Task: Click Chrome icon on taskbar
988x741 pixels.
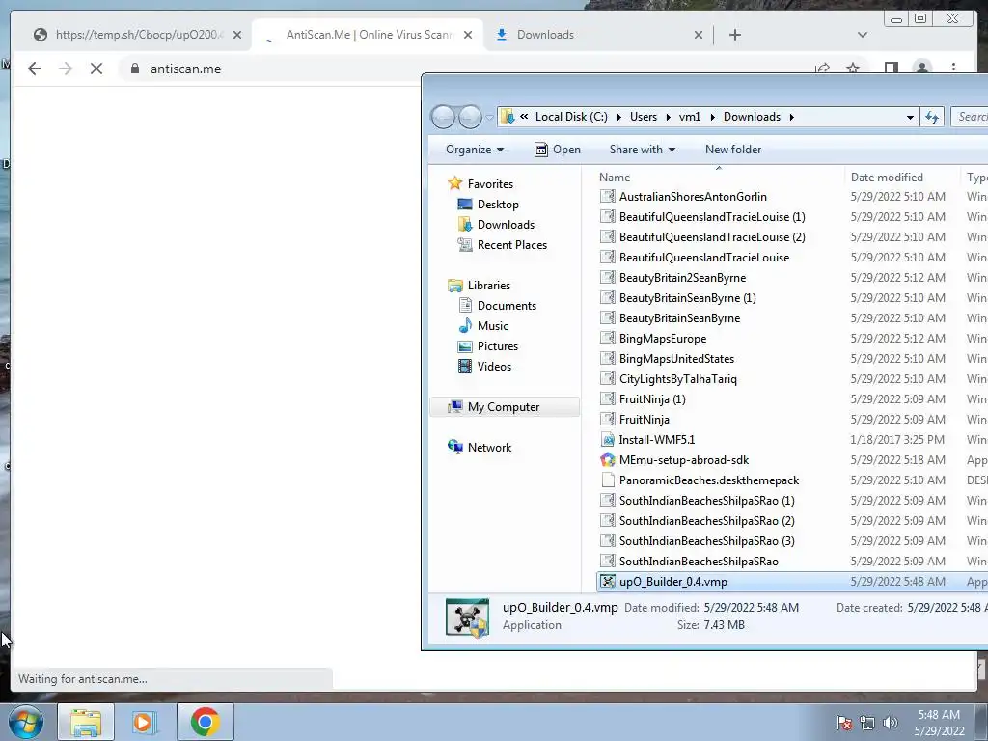Action: coord(205,722)
